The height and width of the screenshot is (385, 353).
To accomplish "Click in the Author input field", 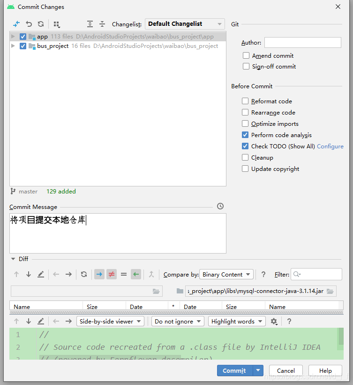I will (x=303, y=42).
